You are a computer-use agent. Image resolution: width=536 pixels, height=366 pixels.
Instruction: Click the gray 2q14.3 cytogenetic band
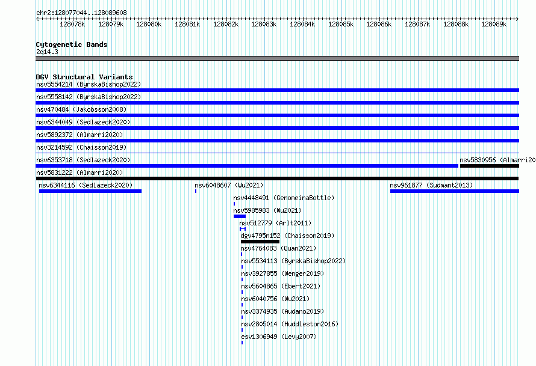pyautogui.click(x=277, y=58)
